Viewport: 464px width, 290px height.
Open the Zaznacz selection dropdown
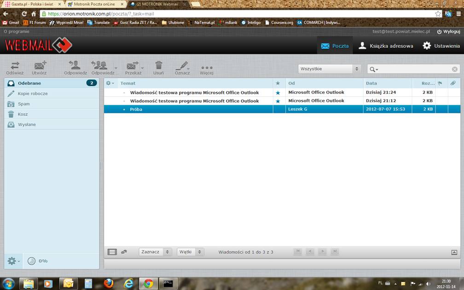coord(155,252)
